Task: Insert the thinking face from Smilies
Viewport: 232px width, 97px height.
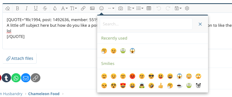Action: click(x=170, y=86)
